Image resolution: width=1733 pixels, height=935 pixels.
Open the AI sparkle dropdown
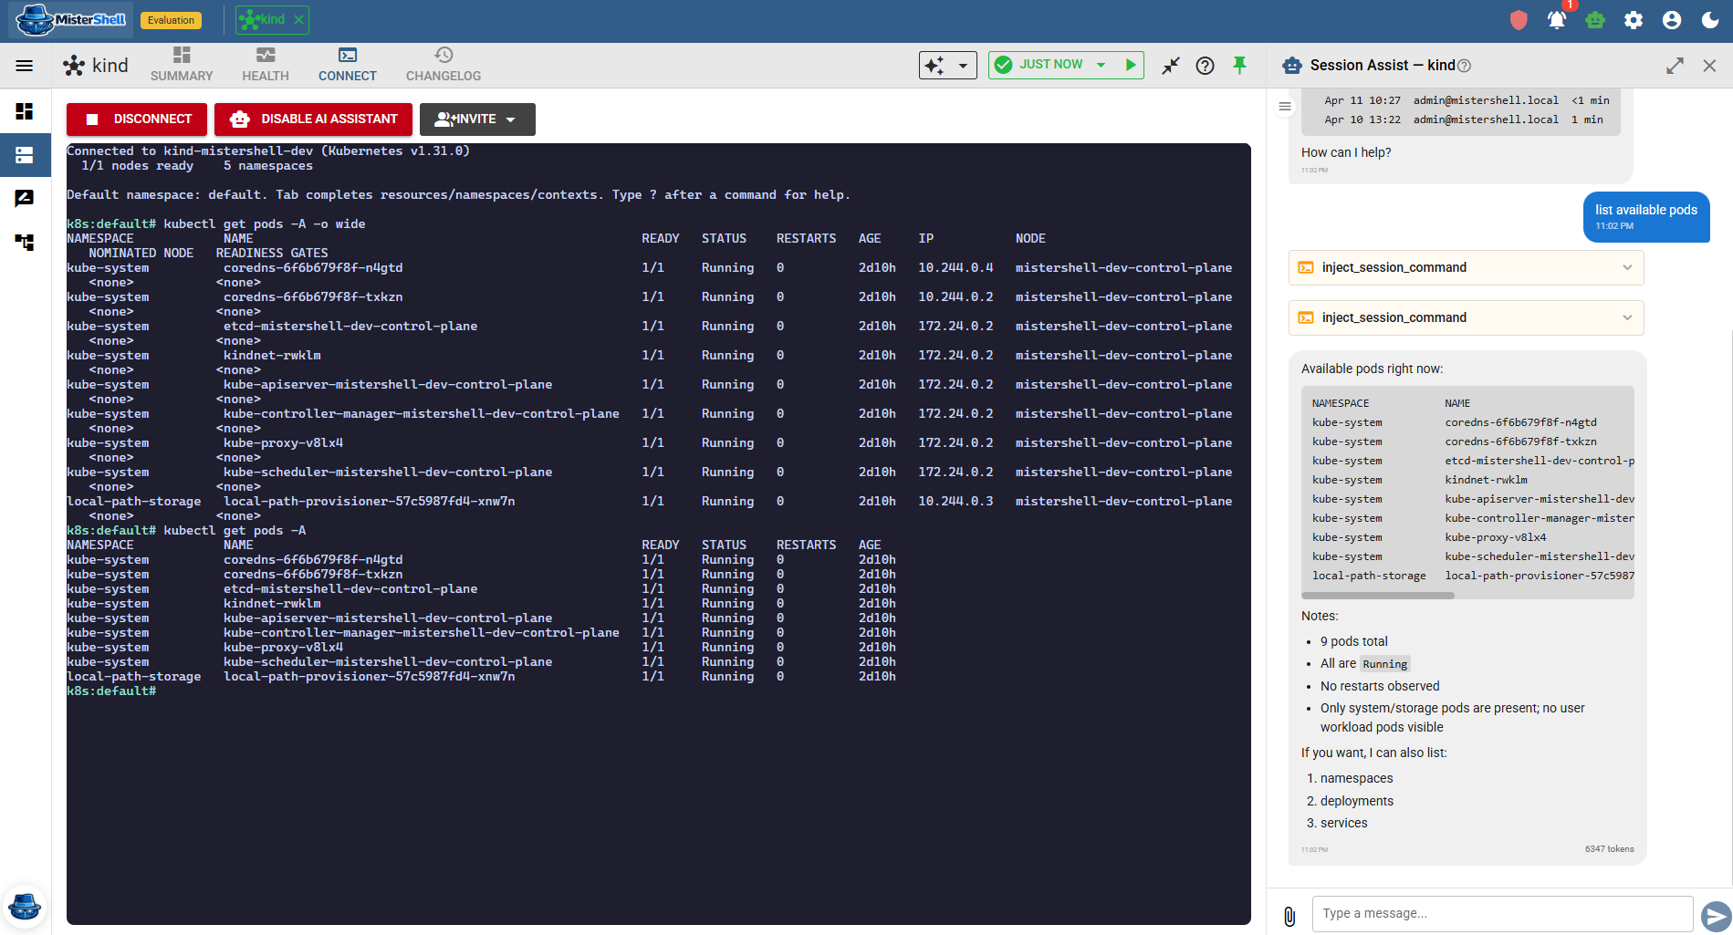click(x=947, y=66)
